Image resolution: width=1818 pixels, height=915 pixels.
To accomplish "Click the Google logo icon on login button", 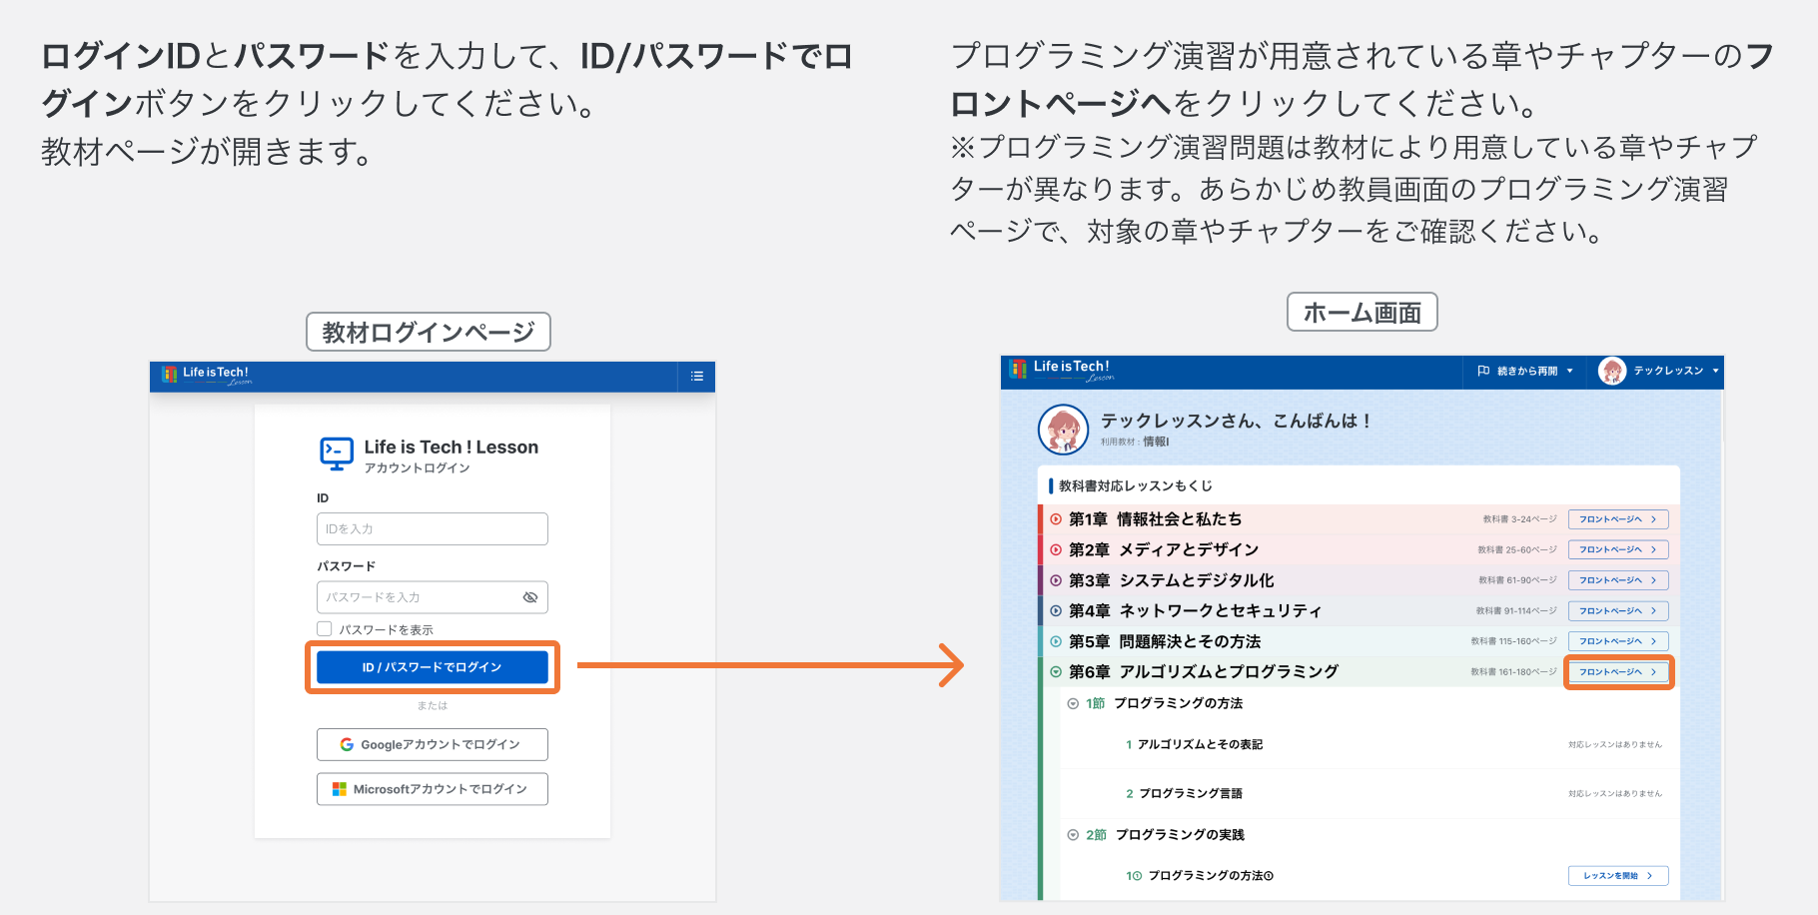I will click(x=347, y=744).
